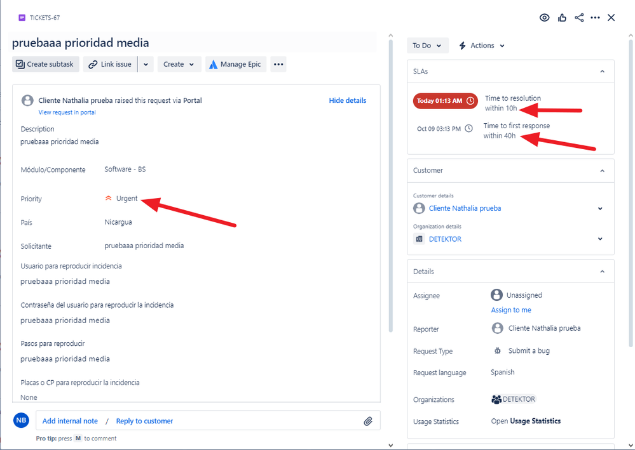
Task: Click the clock icon next to Oct 09 03:13 PM
Action: tap(468, 129)
